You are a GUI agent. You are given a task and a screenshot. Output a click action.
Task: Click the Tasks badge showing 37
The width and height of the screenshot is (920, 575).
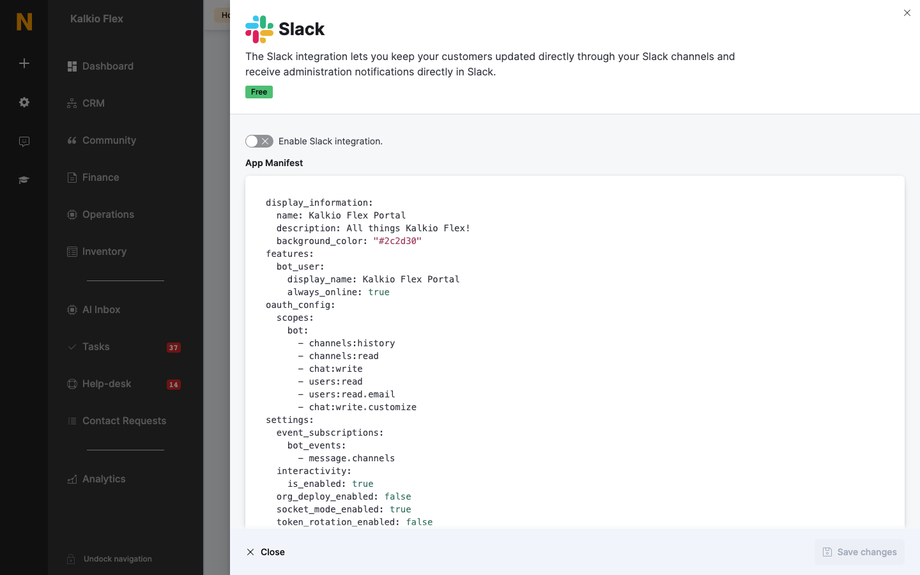click(174, 348)
